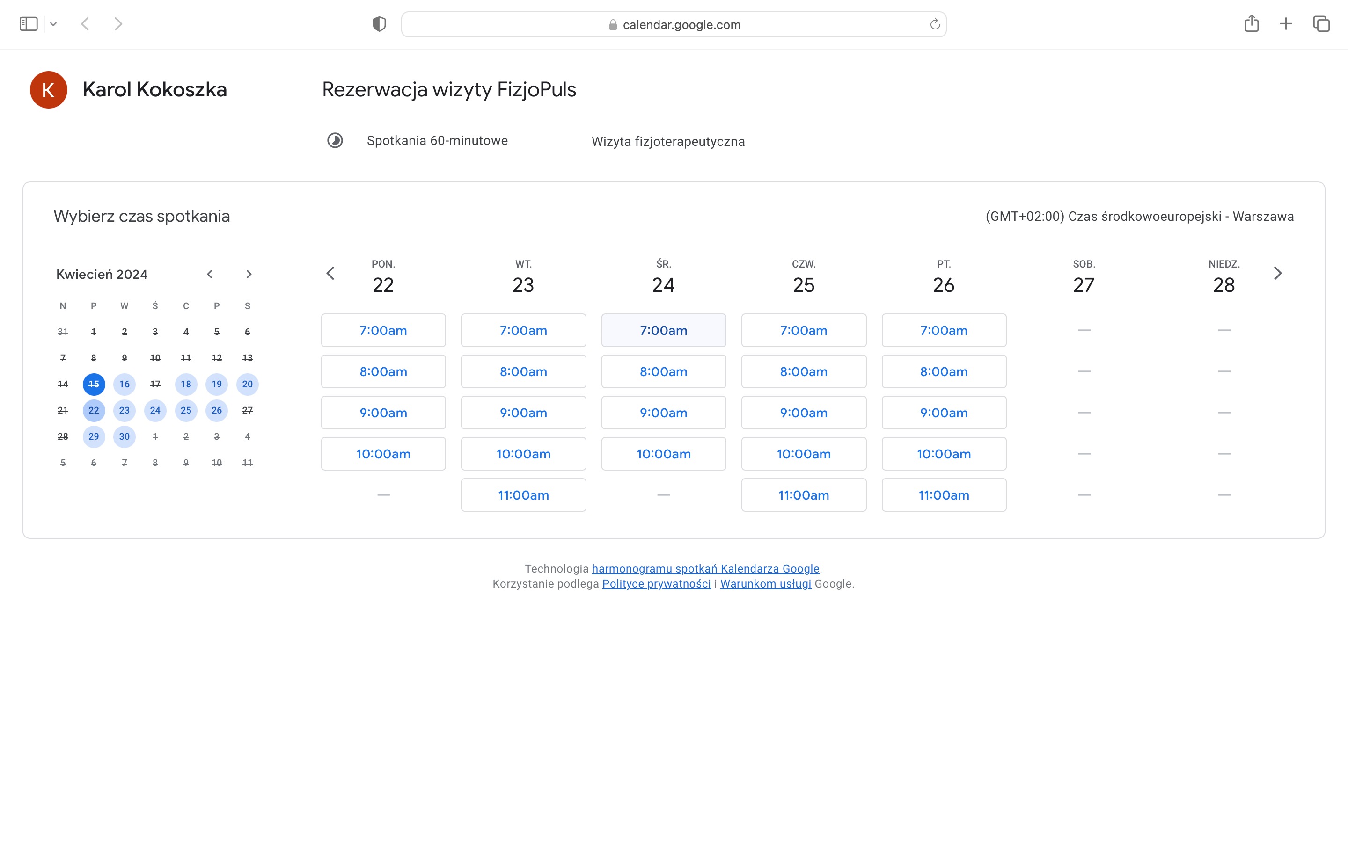1348x842 pixels.
Task: Book the 7:00am slot on Wednesday 24
Action: pyautogui.click(x=663, y=330)
